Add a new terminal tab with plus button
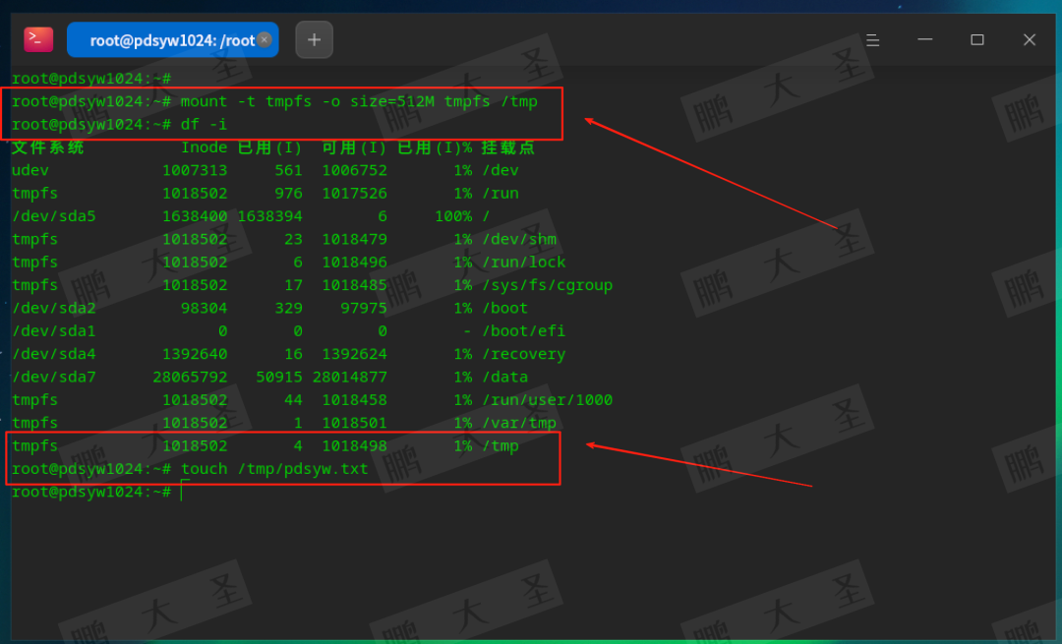The width and height of the screenshot is (1062, 644). pos(315,40)
